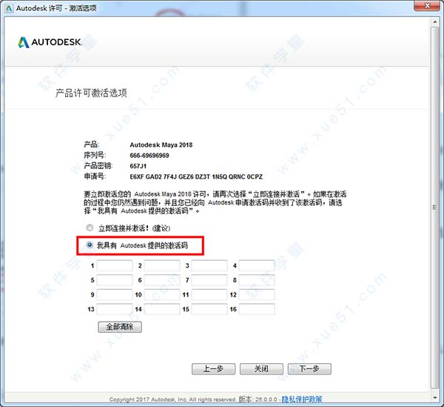Click product name "Autodesk Maya 2018"

click(x=161, y=145)
